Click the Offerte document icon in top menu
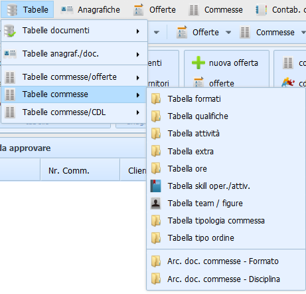306x294 pixels. (139, 10)
